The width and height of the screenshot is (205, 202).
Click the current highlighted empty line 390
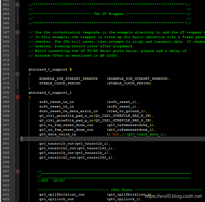click(x=112, y=139)
